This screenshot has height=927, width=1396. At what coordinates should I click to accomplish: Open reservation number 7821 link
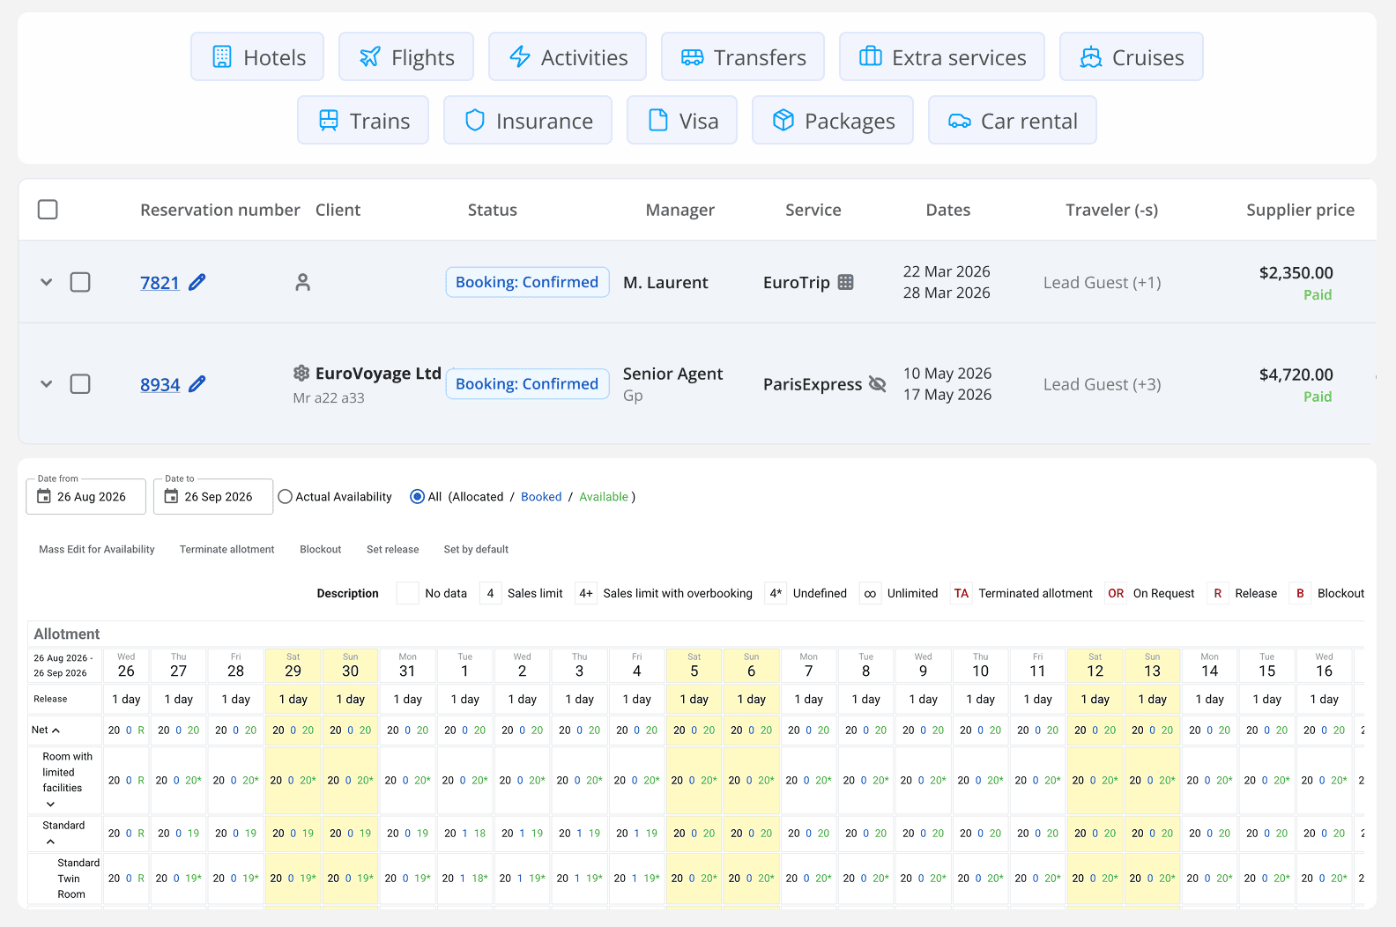coord(160,283)
